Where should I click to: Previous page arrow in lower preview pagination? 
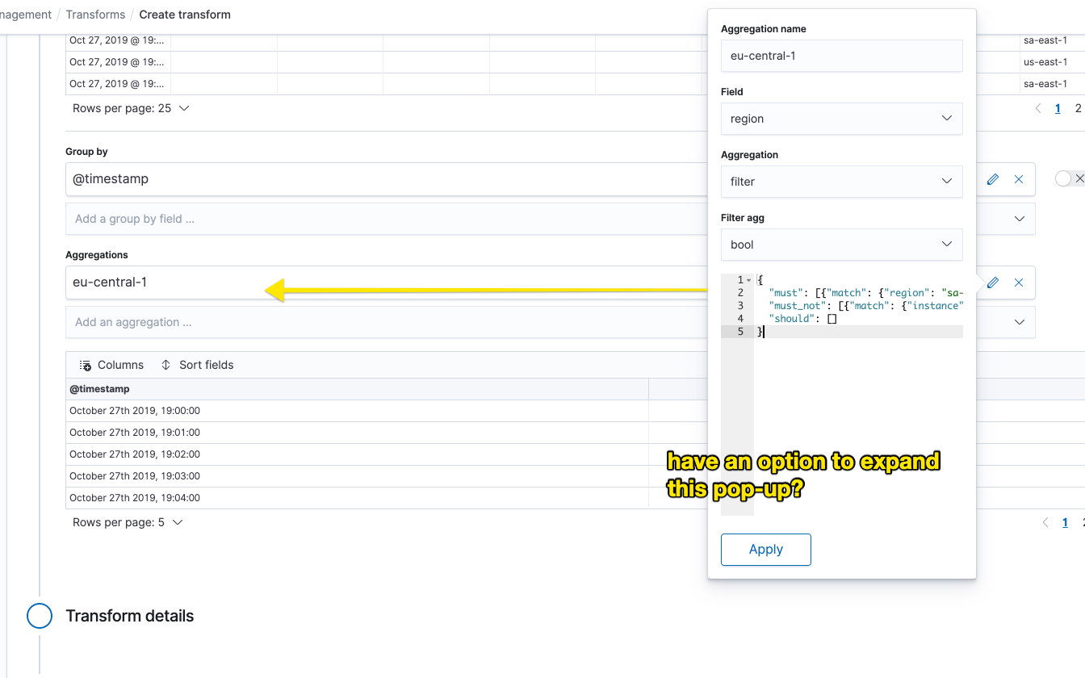[1045, 522]
